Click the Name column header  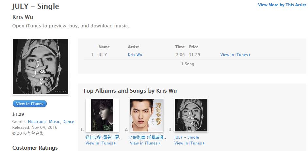pyautogui.click(x=104, y=47)
